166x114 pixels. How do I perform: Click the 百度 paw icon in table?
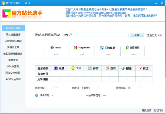click(x=56, y=68)
